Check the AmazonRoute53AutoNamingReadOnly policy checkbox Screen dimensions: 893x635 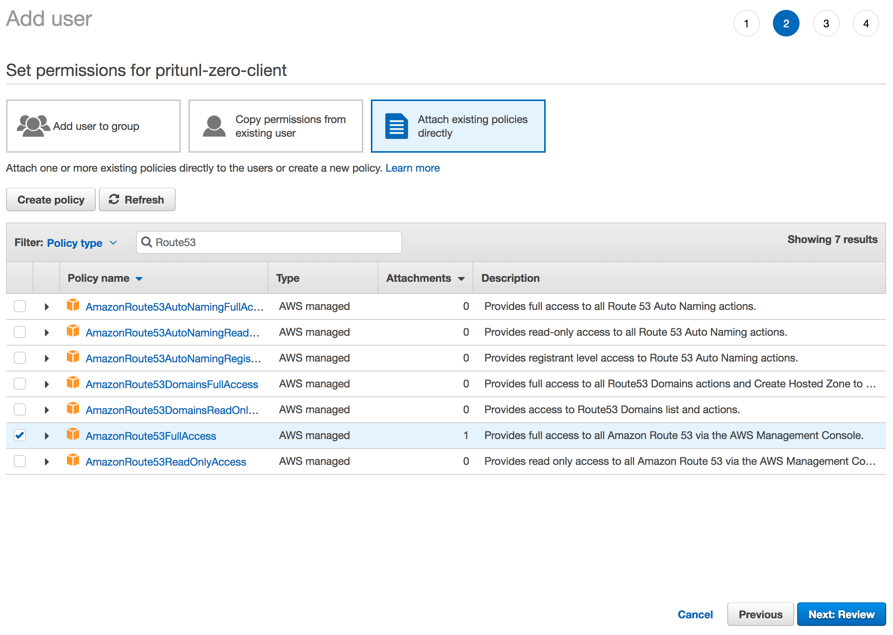pyautogui.click(x=19, y=332)
